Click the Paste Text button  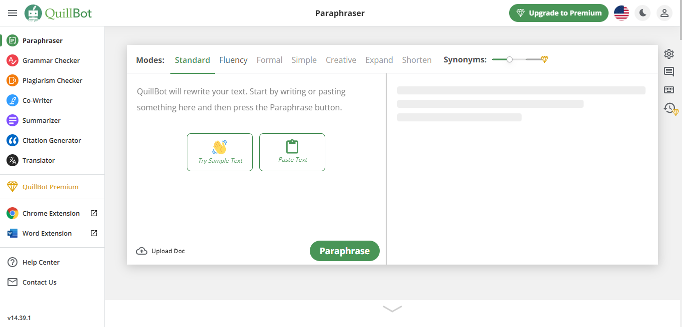pos(292,152)
